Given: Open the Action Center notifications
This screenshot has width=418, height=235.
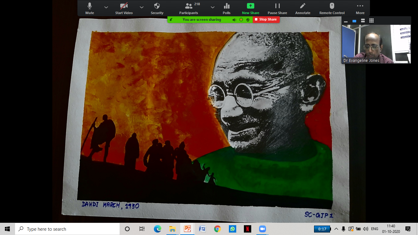Looking at the screenshot, I should (x=408, y=229).
